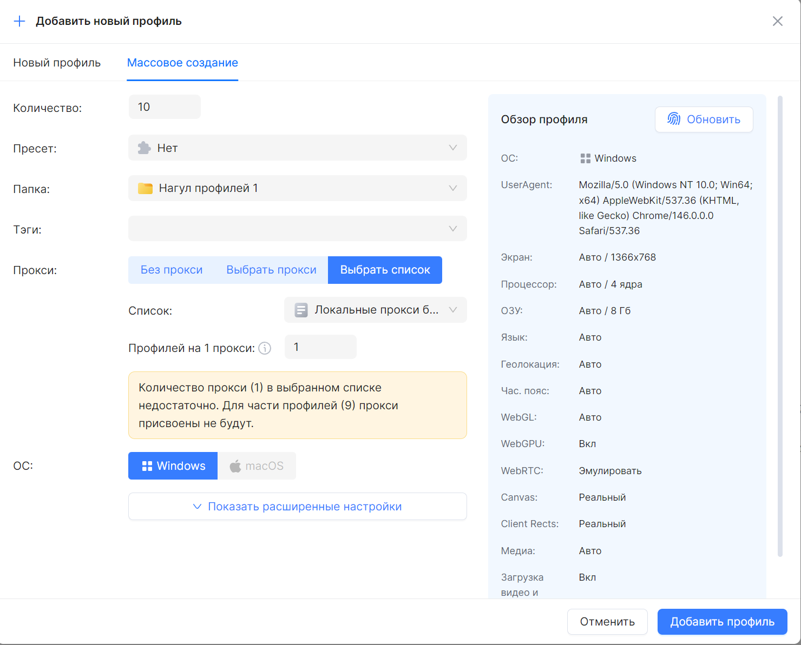Click the yellow folder icon in Папка field
The width and height of the screenshot is (801, 645).
tap(145, 188)
